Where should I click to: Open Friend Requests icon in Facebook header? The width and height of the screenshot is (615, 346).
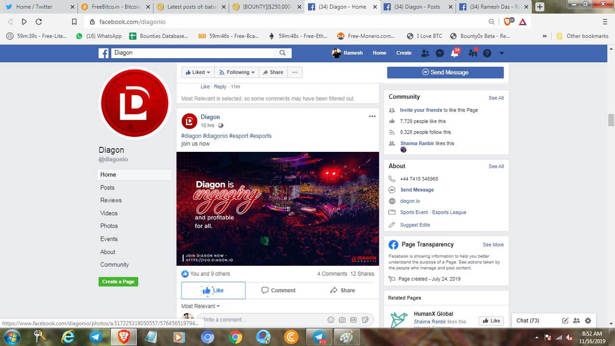coord(425,53)
